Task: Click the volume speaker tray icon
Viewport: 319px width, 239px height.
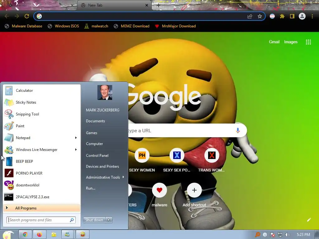Action: click(287, 235)
